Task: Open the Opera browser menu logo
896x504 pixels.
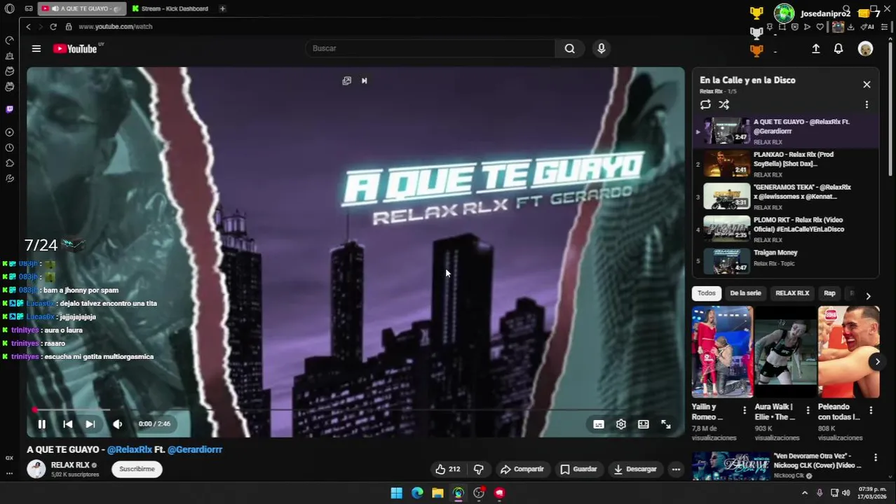Action: point(9,8)
